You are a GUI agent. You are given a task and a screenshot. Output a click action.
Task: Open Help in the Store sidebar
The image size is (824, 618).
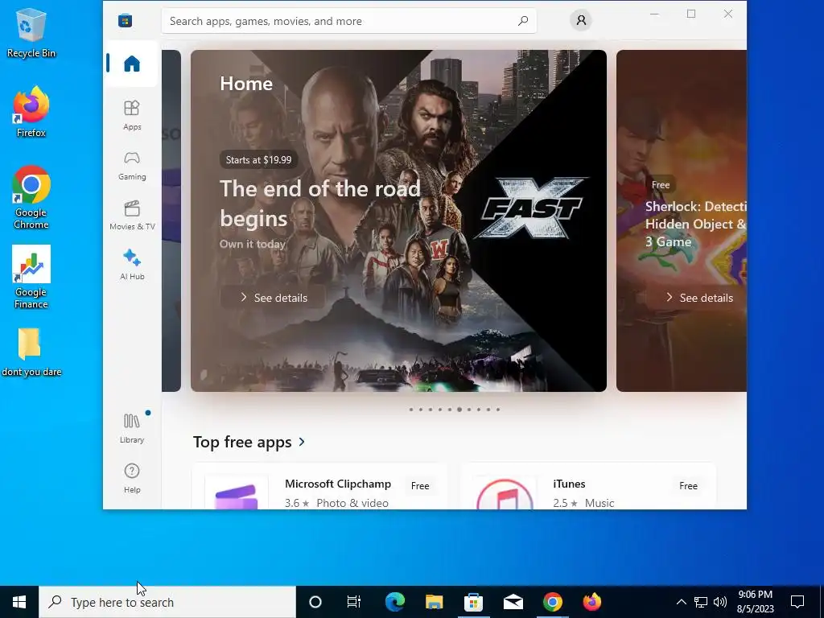point(132,478)
